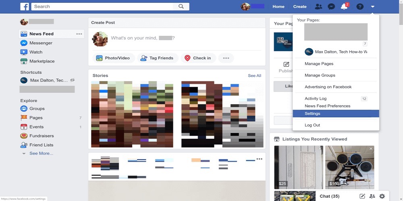Open the Chat (35) bar

tap(330, 197)
